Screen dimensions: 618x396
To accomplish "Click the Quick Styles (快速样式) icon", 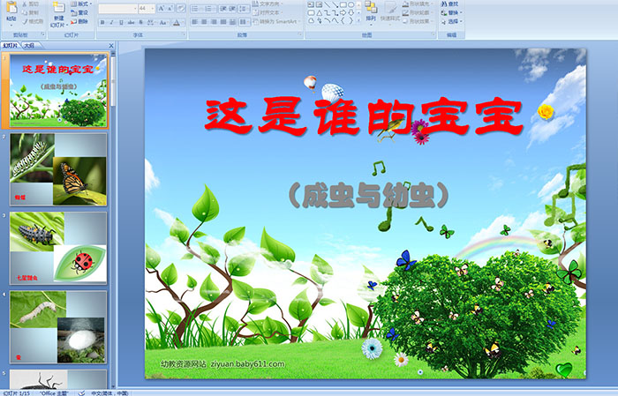I will (x=390, y=8).
